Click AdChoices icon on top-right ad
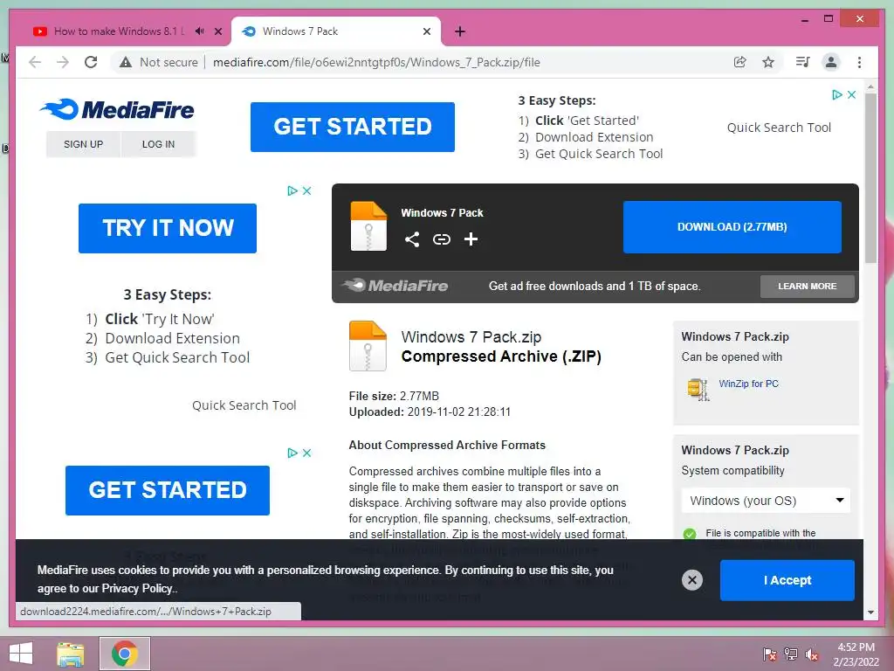Viewport: 894px width, 671px height. pos(836,94)
